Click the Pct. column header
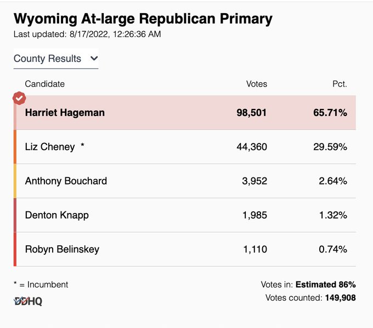This screenshot has height=328, width=373. tap(340, 84)
